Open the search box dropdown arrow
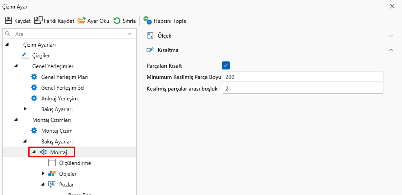Viewport: 402px width, 195px height. coord(130,34)
